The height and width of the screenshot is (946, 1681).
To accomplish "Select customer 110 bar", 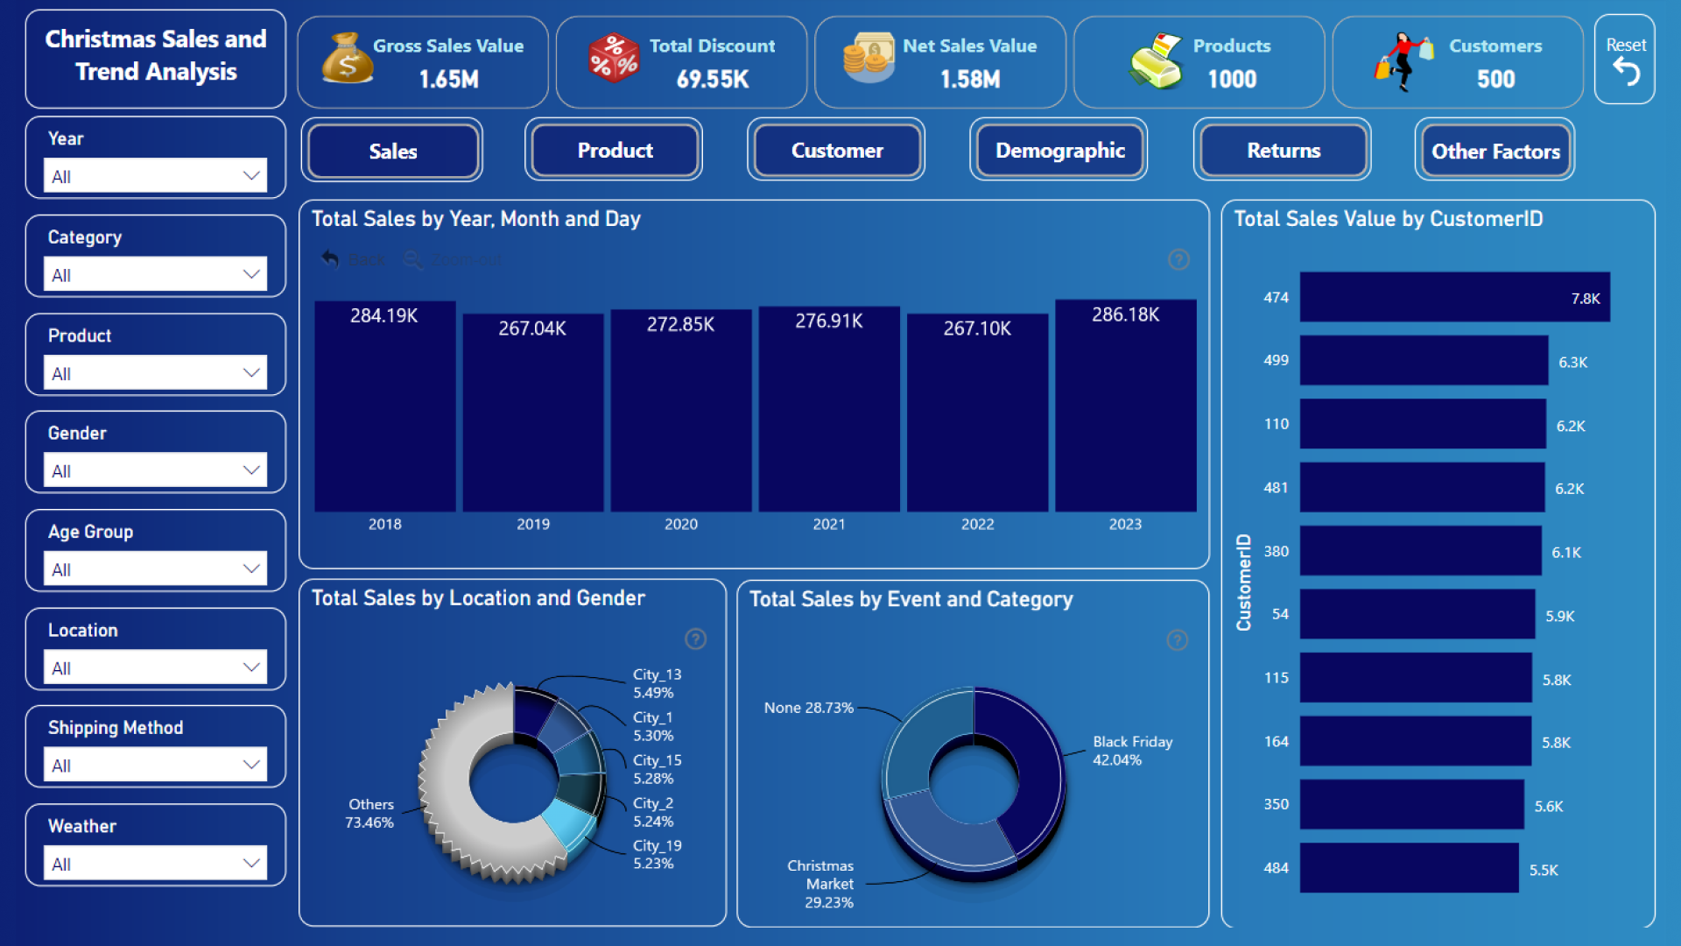I will (x=1423, y=424).
